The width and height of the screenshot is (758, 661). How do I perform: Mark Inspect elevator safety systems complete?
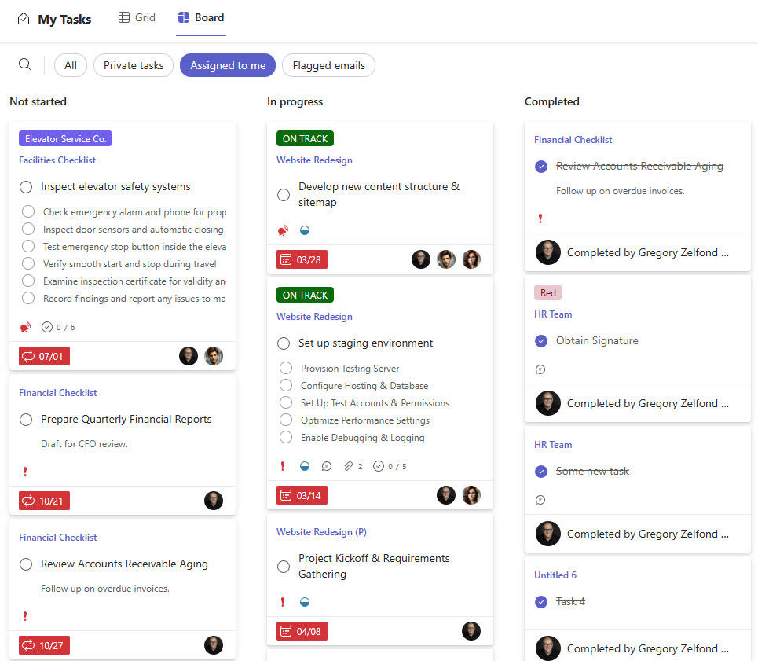pos(25,186)
